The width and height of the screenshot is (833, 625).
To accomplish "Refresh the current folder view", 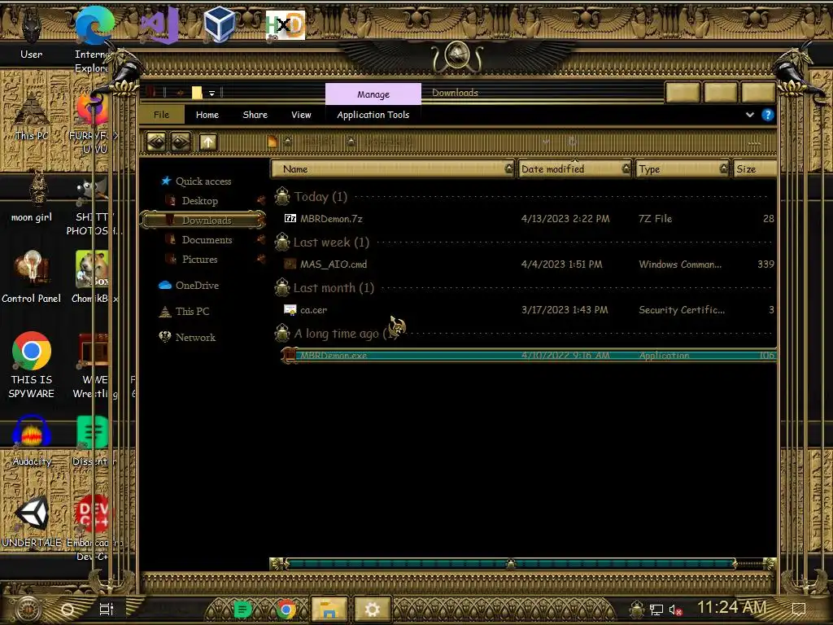I will pyautogui.click(x=572, y=142).
